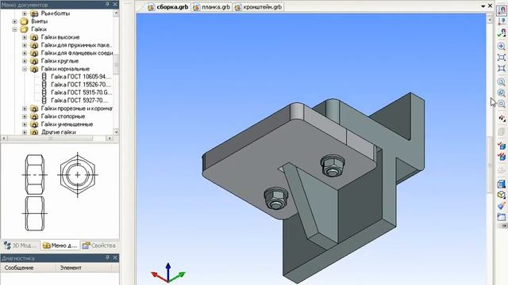Open the Меню д... panel tab
This screenshot has height=285, width=508.
60,245
